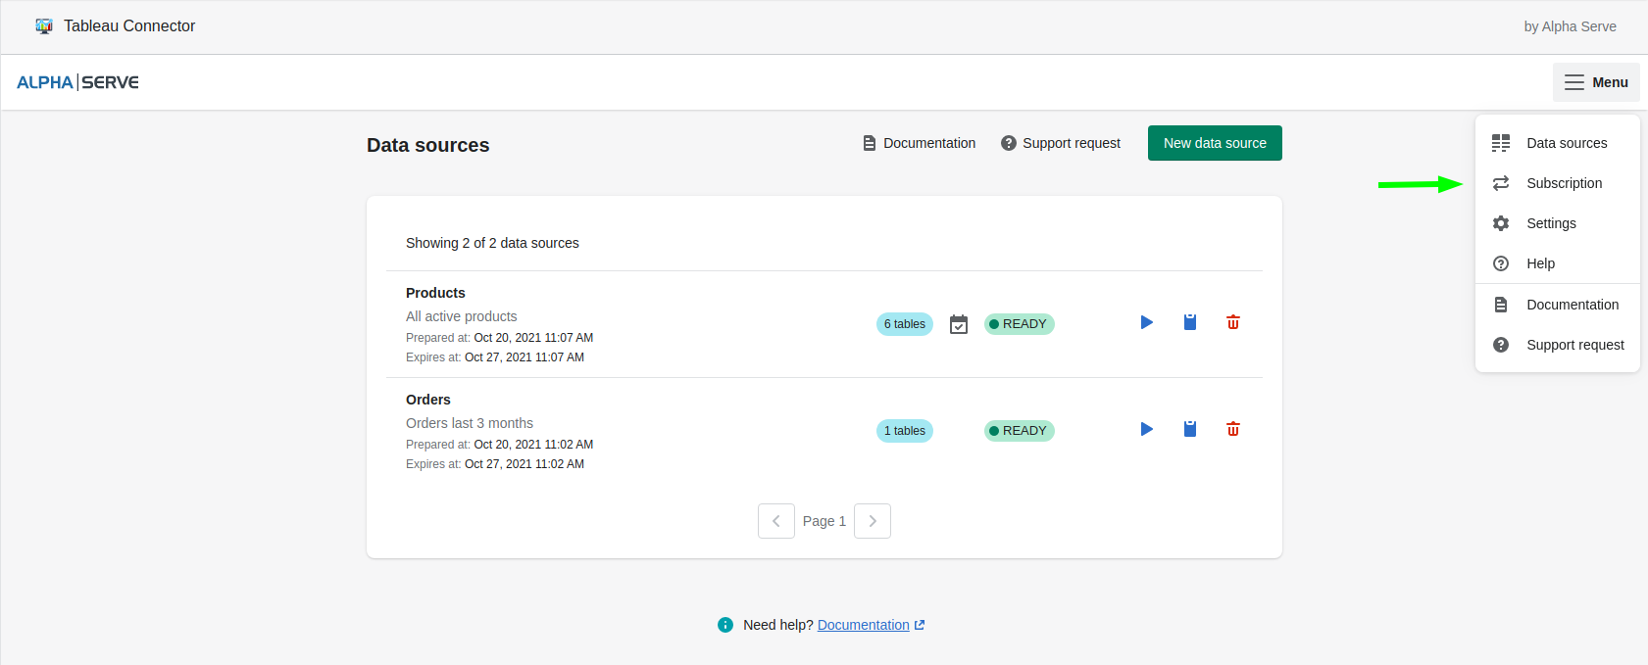Click the Tableau Connector app icon
Image resolution: width=1648 pixels, height=665 pixels.
(x=44, y=26)
